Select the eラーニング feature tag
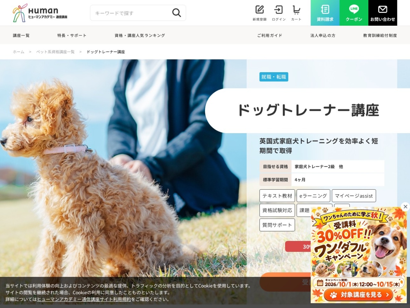Image resolution: width=410 pixels, height=308 pixels. 313,196
